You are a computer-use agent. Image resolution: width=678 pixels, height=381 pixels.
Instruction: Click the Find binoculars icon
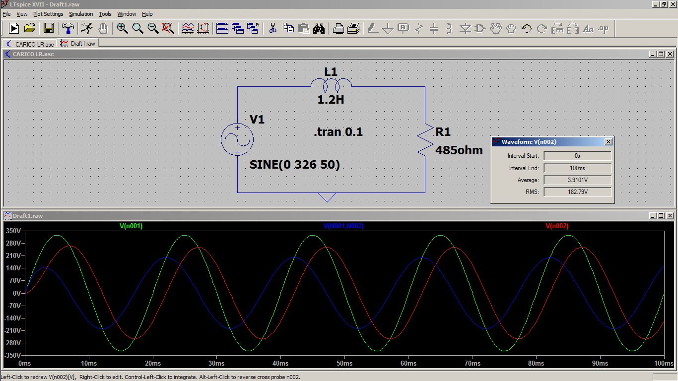tap(319, 28)
